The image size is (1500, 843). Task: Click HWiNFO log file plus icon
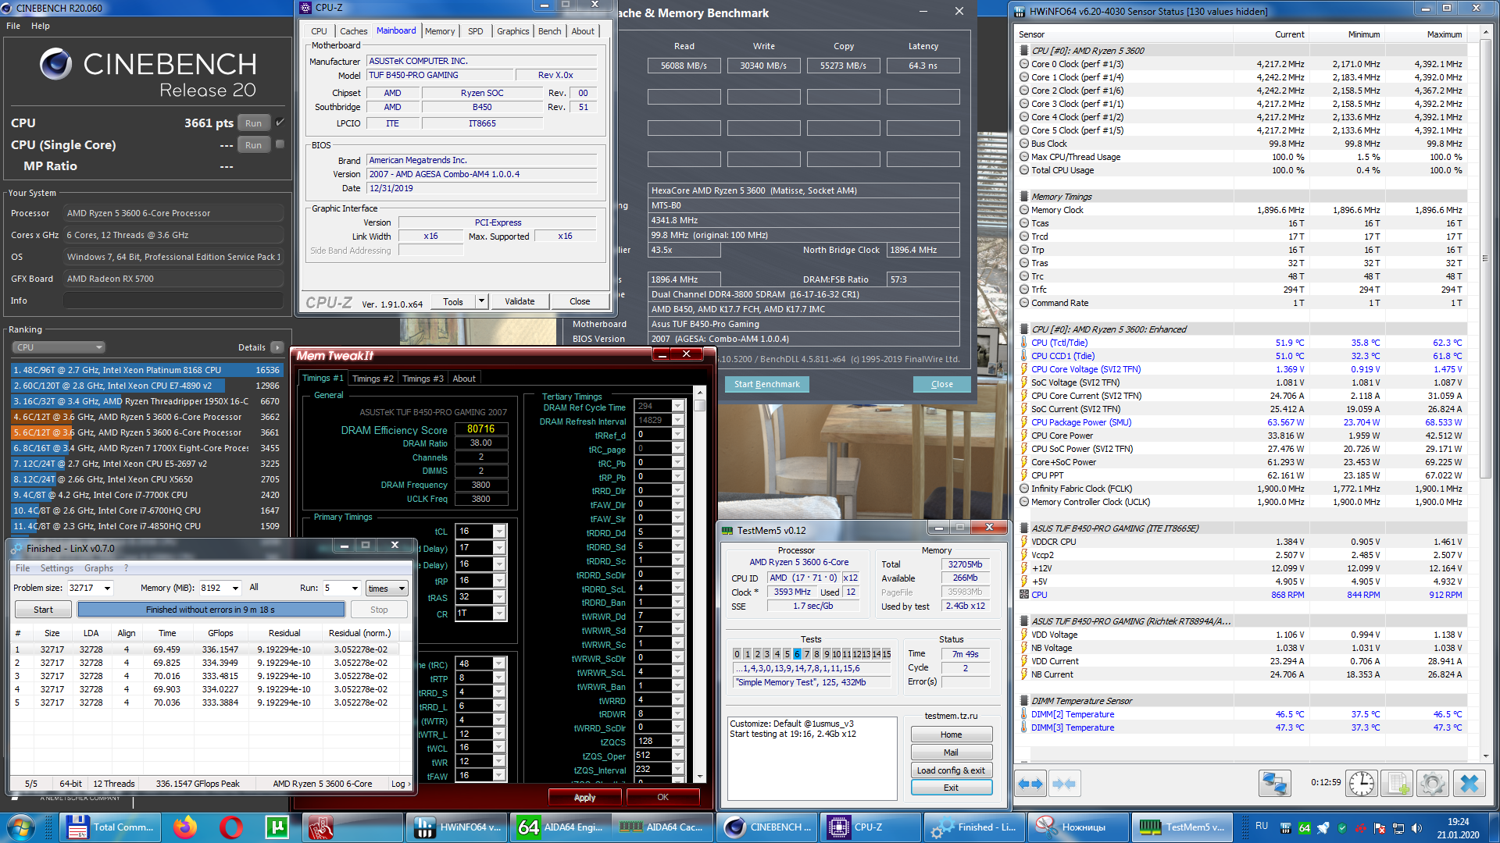[x=1398, y=784]
